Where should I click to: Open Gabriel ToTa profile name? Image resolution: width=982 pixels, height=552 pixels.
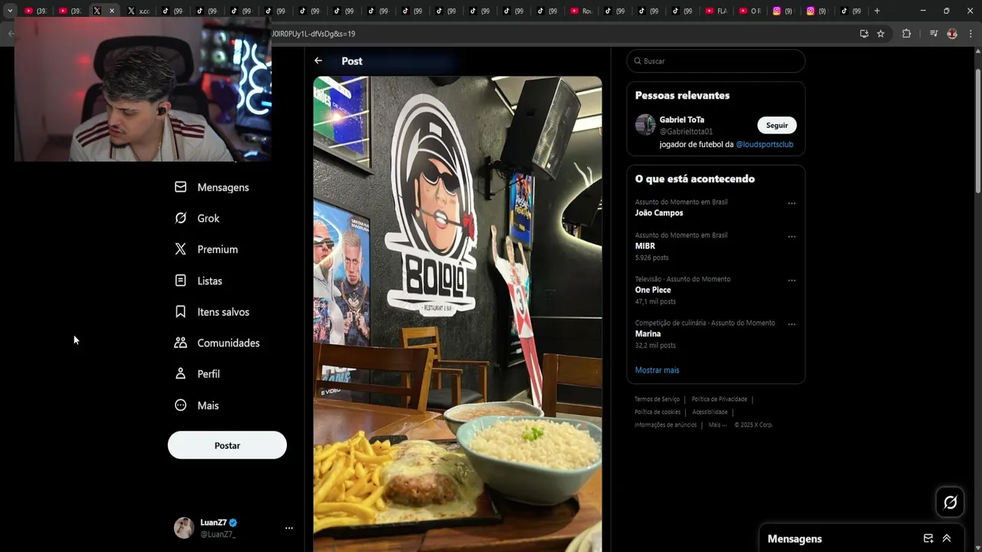(682, 120)
